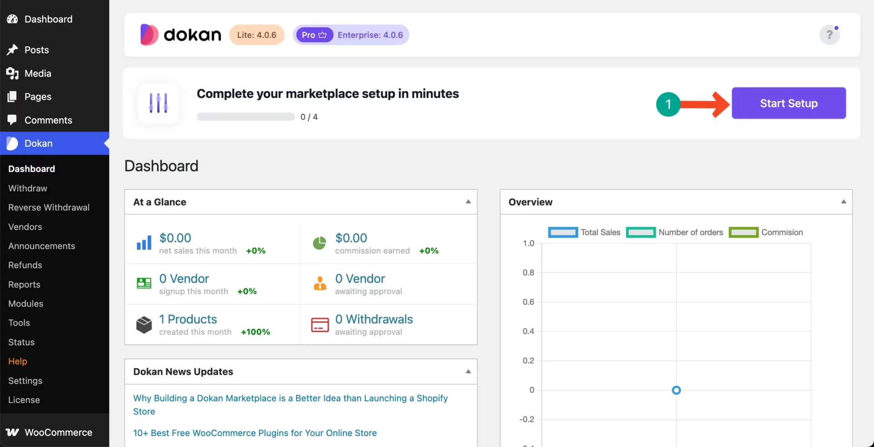Open the $0.00 commission earned link
This screenshot has width=874, height=447.
pos(351,238)
